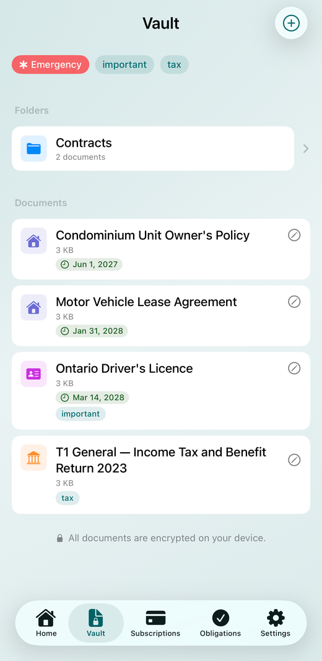The width and height of the screenshot is (322, 661).
Task: Toggle the important filter chip at top
Action: coord(124,64)
